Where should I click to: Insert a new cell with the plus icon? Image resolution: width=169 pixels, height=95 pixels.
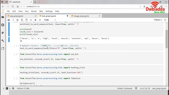tap(13, 20)
